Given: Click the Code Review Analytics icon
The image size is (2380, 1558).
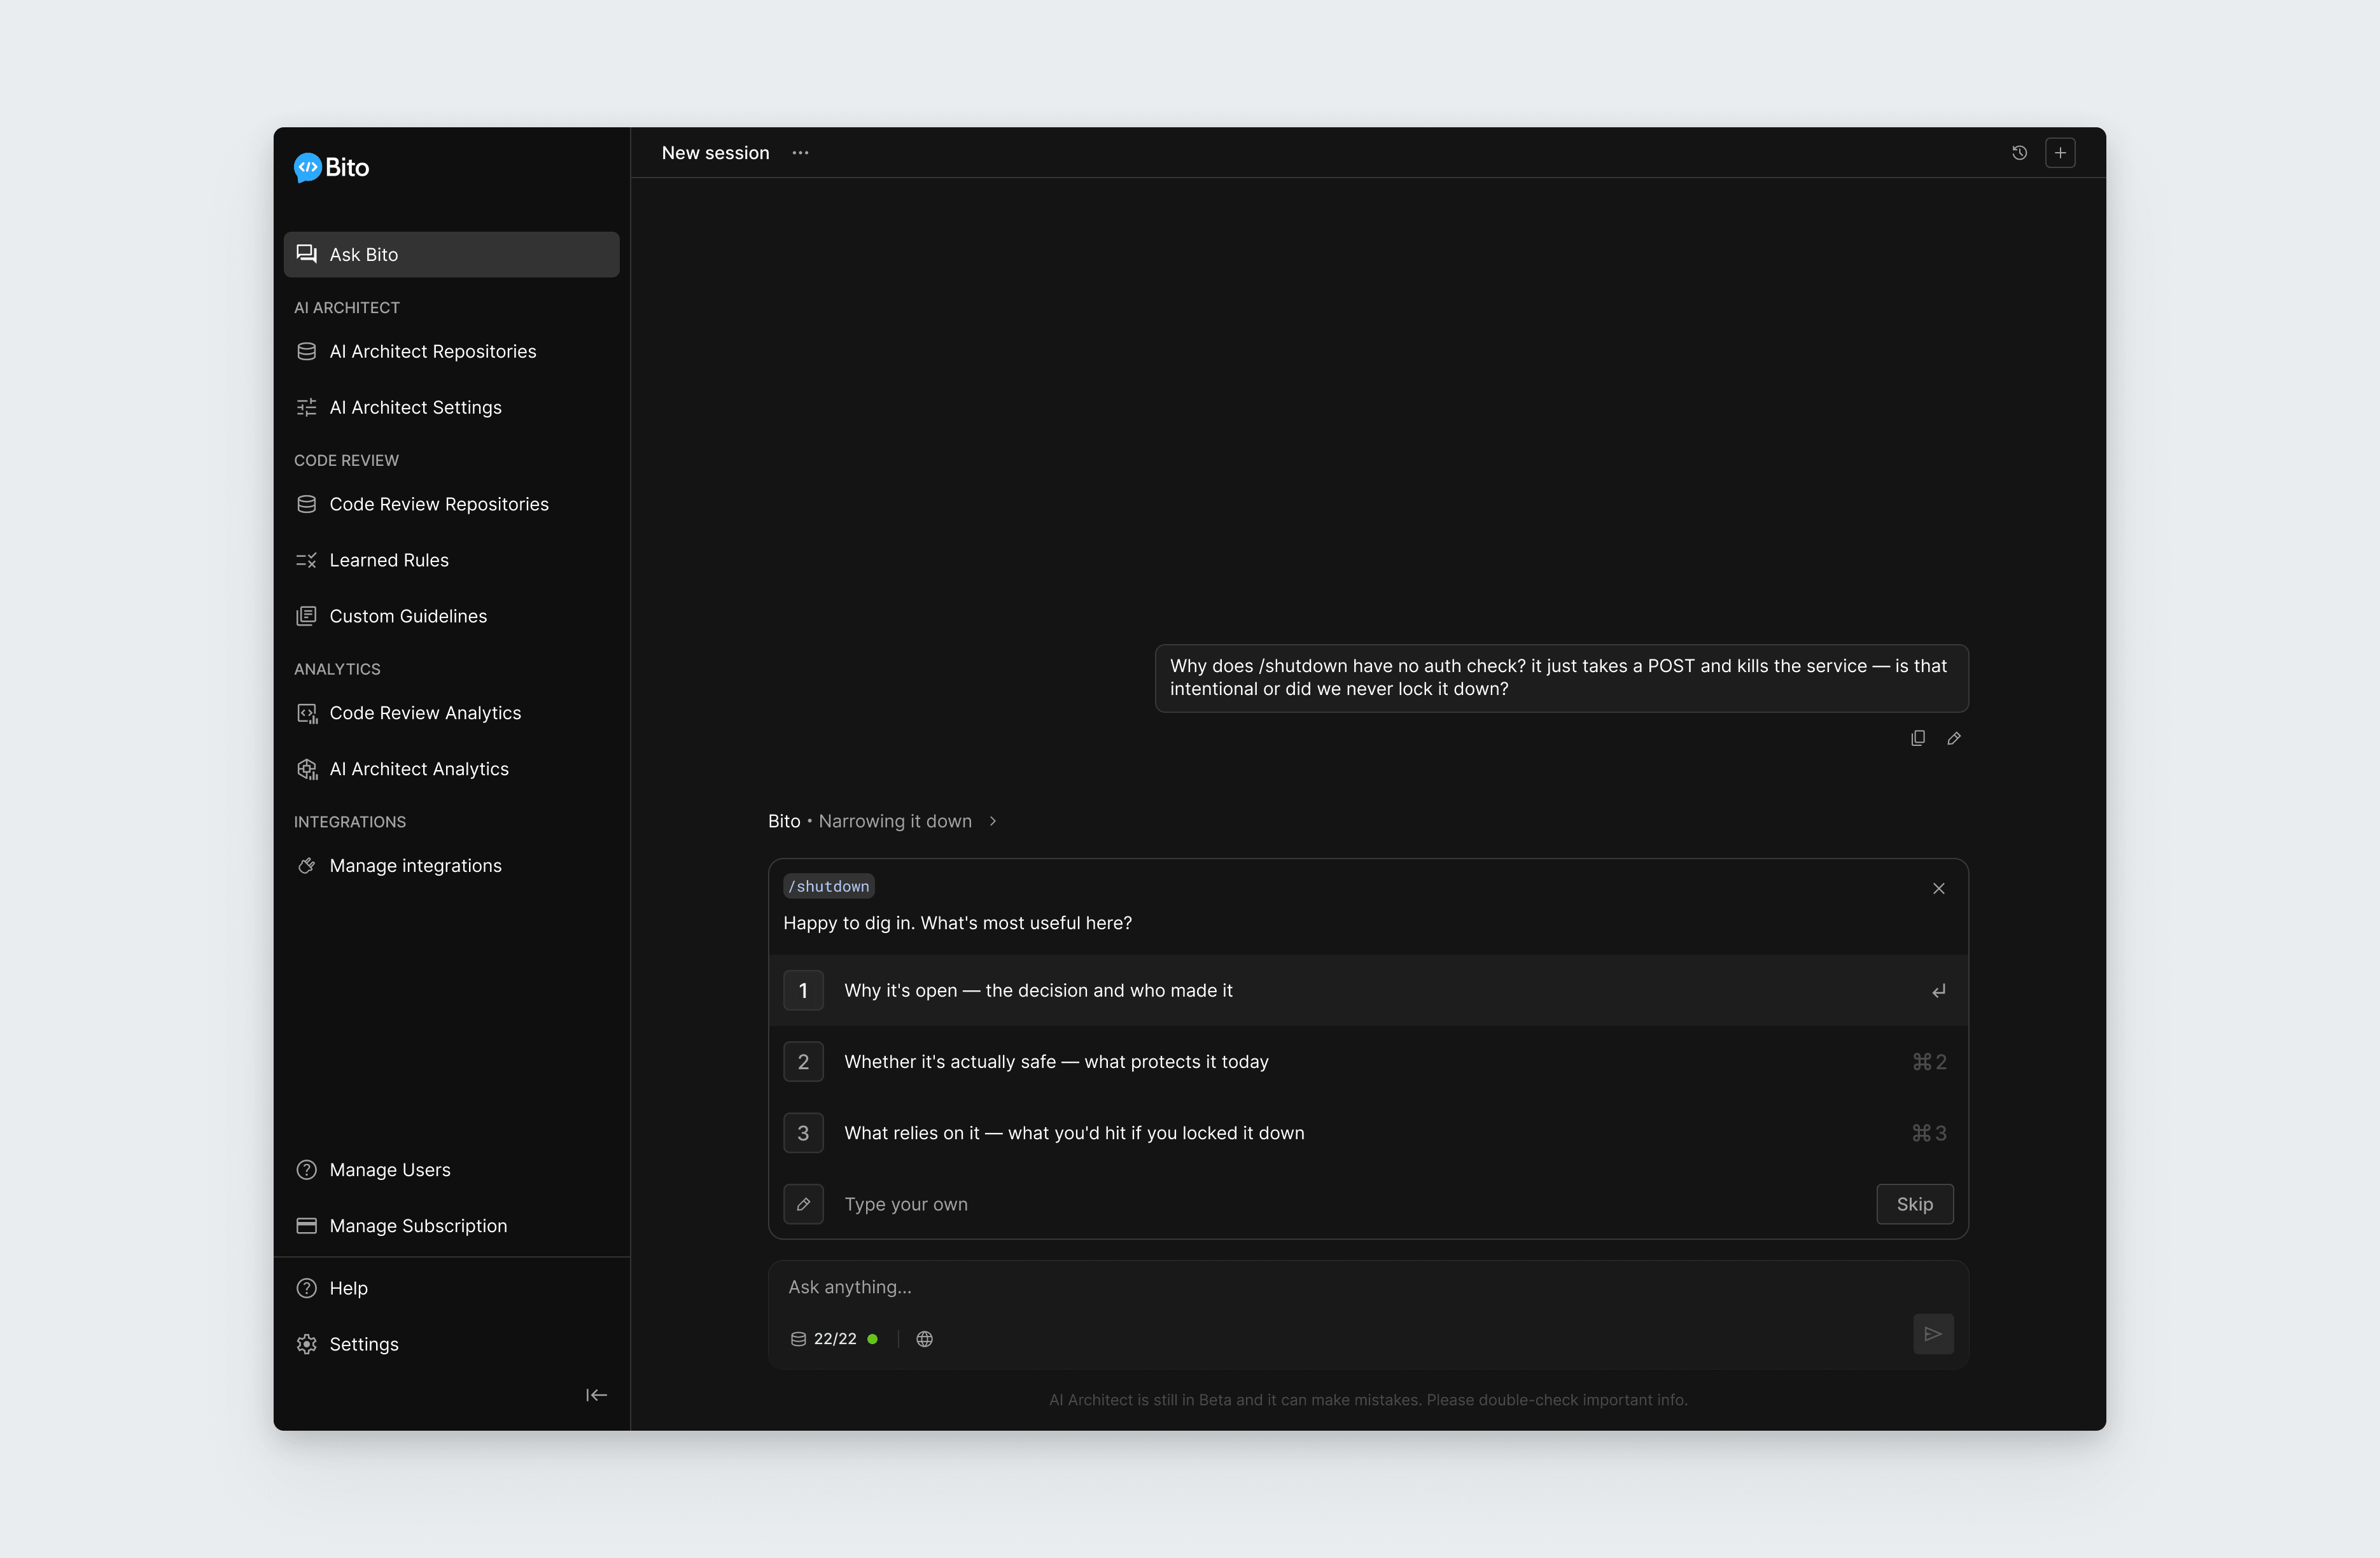Looking at the screenshot, I should 307,713.
